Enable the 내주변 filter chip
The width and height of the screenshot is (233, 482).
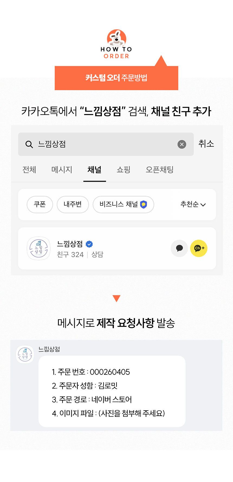point(73,204)
